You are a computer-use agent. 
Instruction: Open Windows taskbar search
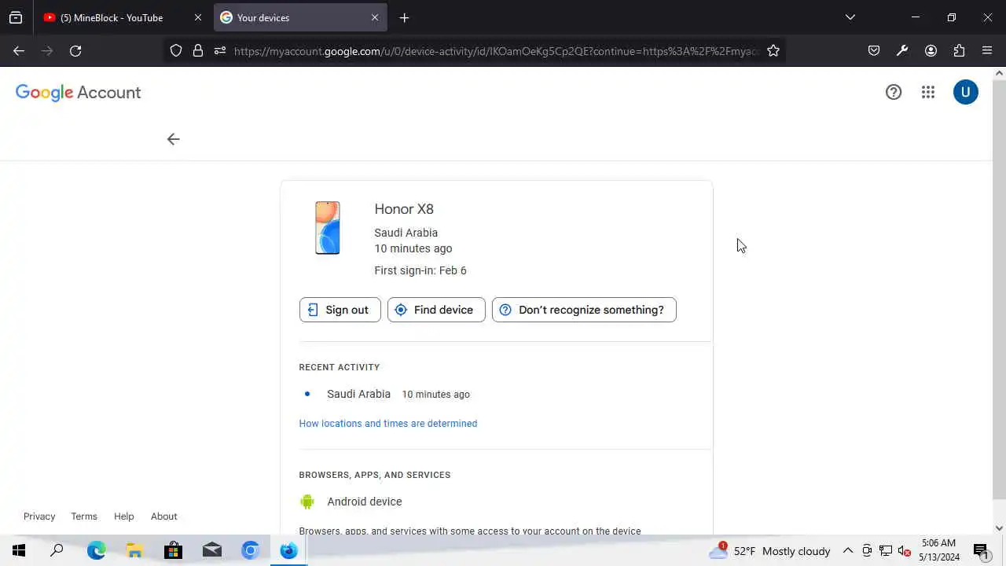click(x=57, y=550)
